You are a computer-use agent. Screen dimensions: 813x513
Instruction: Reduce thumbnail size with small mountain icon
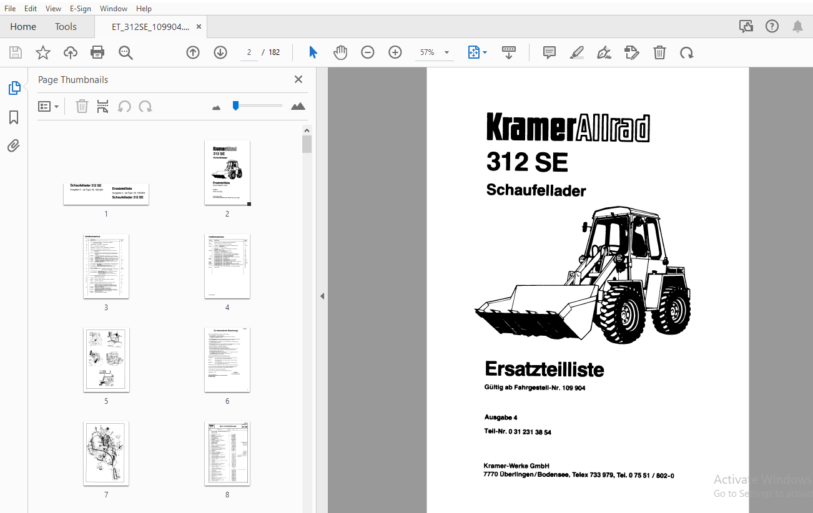click(217, 107)
